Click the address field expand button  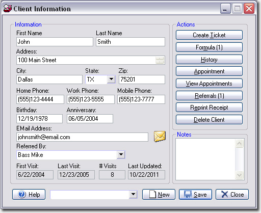pos(160,60)
